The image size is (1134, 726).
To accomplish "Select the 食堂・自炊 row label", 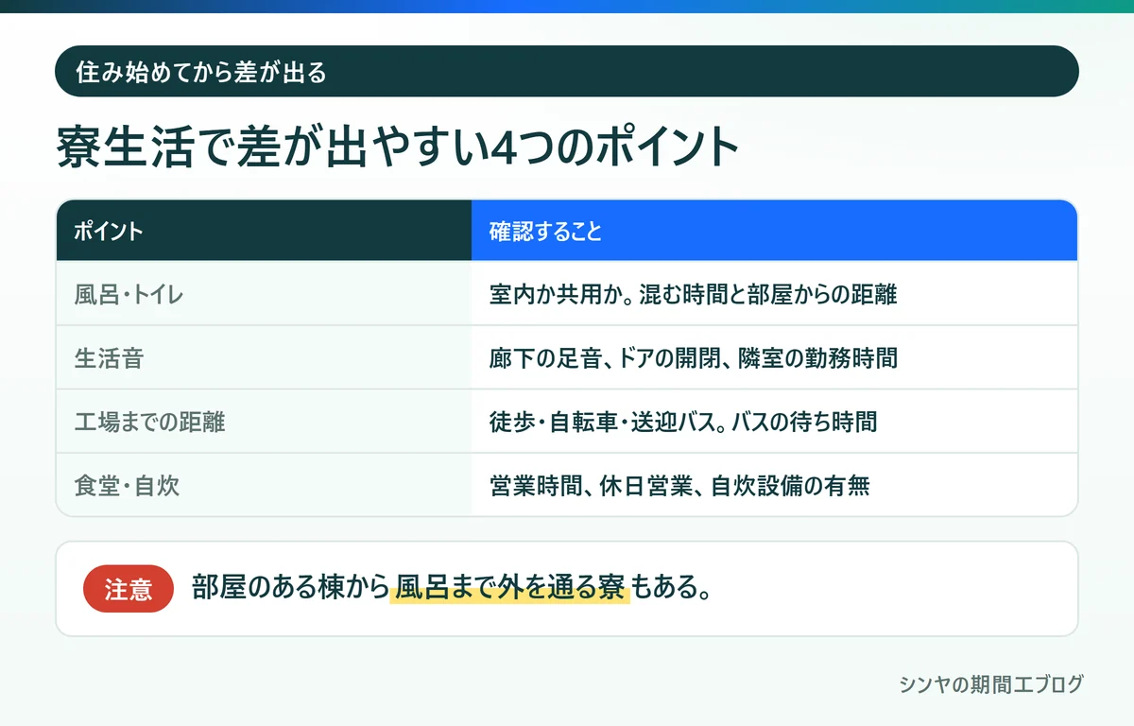I will [127, 486].
